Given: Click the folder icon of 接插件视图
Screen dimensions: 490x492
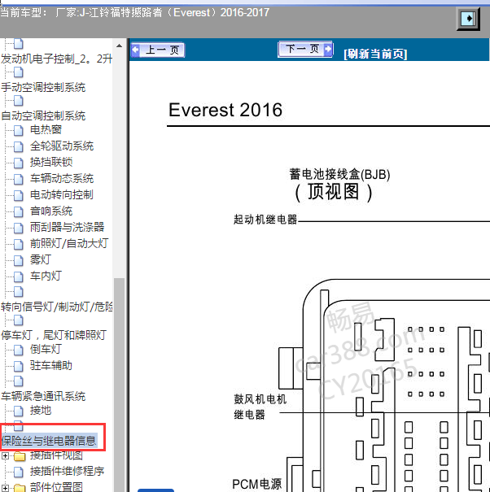Looking at the screenshot, I should coord(20,456).
